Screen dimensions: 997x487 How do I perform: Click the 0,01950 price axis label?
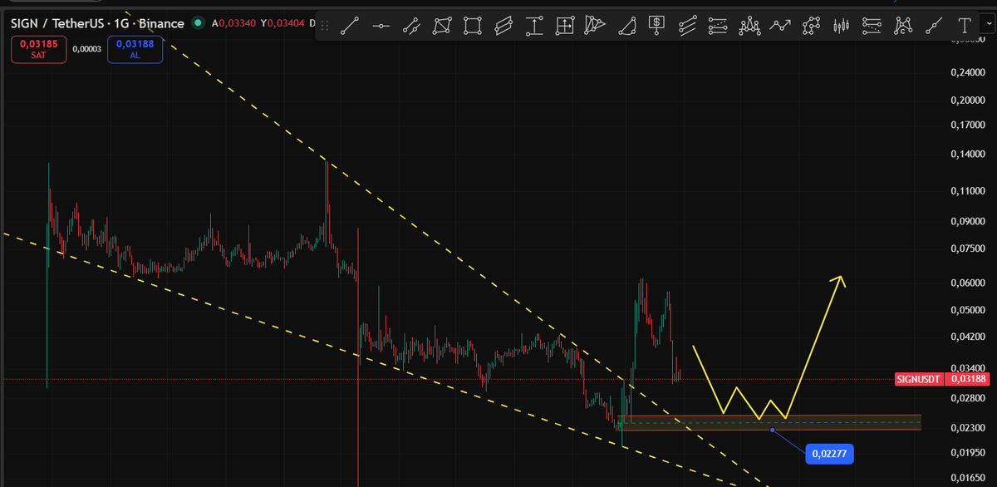click(x=967, y=453)
